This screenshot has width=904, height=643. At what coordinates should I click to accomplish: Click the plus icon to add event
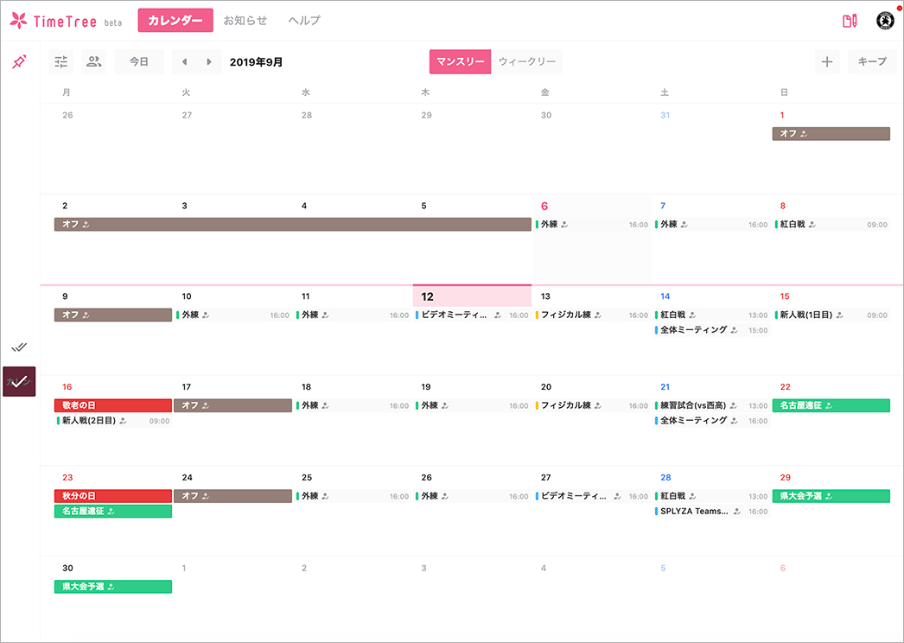827,62
